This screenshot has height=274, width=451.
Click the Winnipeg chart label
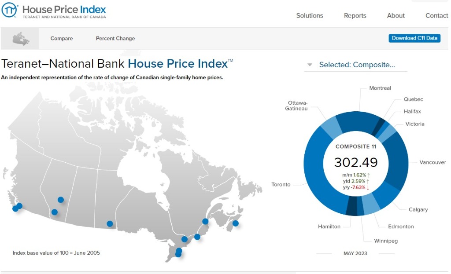coord(386,241)
